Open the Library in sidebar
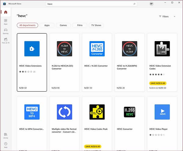Viewport: 183px width, 151px height. coord(5,136)
